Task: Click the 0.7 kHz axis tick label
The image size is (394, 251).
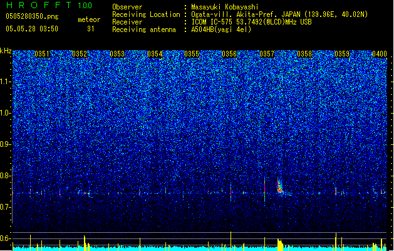Action: coord(6,207)
